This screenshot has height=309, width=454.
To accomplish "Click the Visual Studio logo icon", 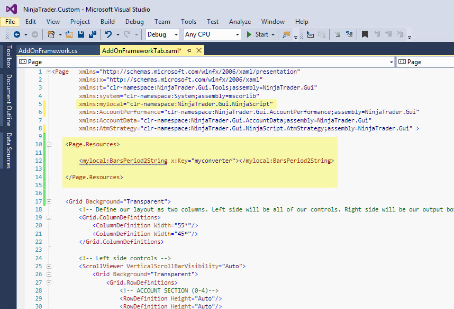I will 12,10.
